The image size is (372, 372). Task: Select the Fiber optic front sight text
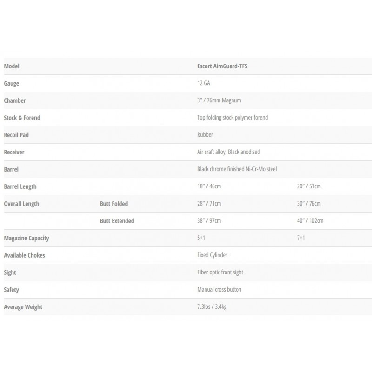[220, 272]
